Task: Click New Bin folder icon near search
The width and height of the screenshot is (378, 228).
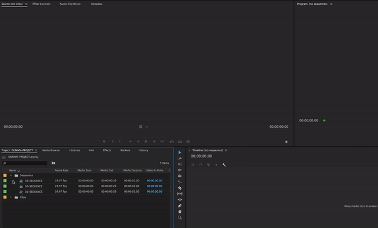Action: [x=53, y=163]
